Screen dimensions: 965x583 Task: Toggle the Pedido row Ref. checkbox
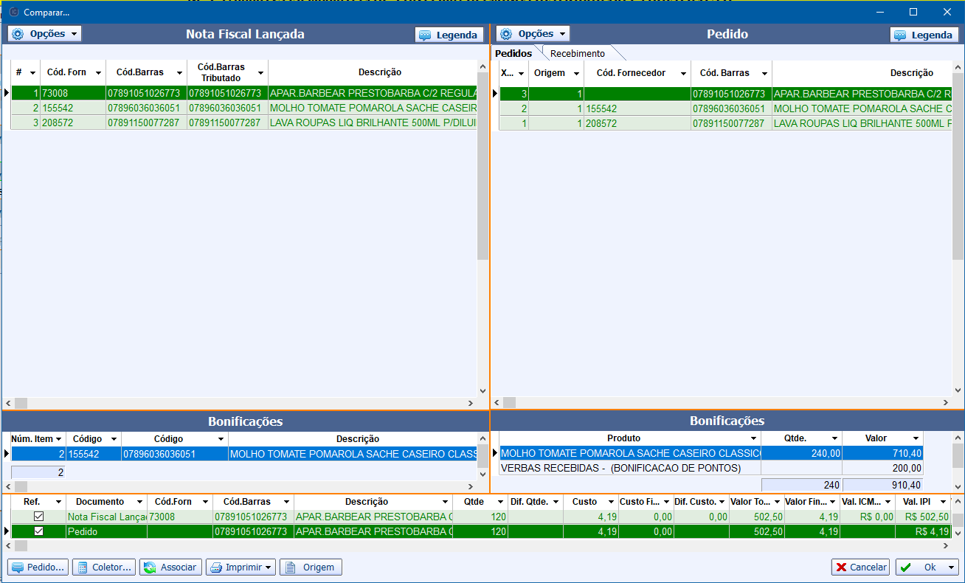[38, 531]
